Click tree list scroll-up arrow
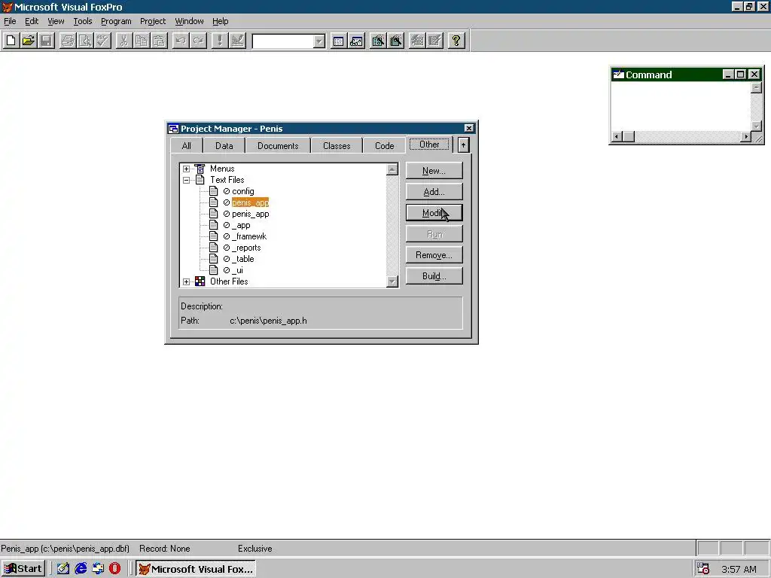This screenshot has width=771, height=578. [392, 169]
